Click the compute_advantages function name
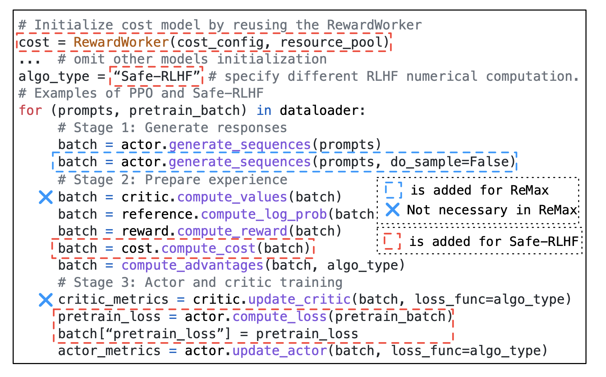 (x=193, y=265)
